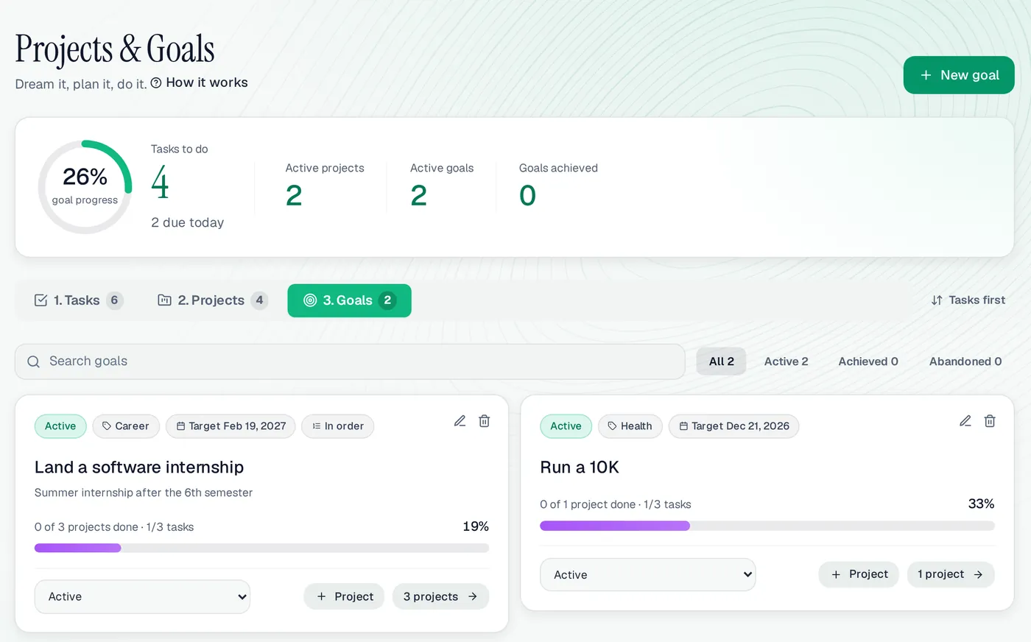Click the How it works help icon
1031x642 pixels.
156,83
